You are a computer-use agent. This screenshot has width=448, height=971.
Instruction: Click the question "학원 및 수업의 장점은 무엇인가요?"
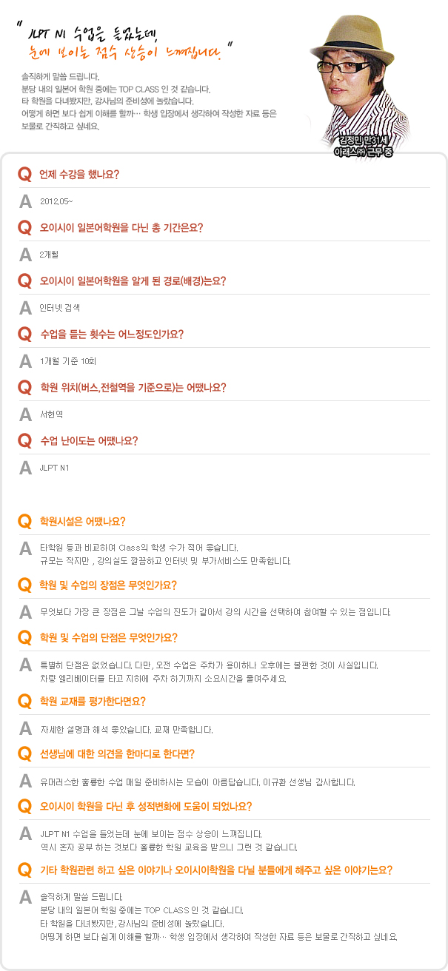108,585
